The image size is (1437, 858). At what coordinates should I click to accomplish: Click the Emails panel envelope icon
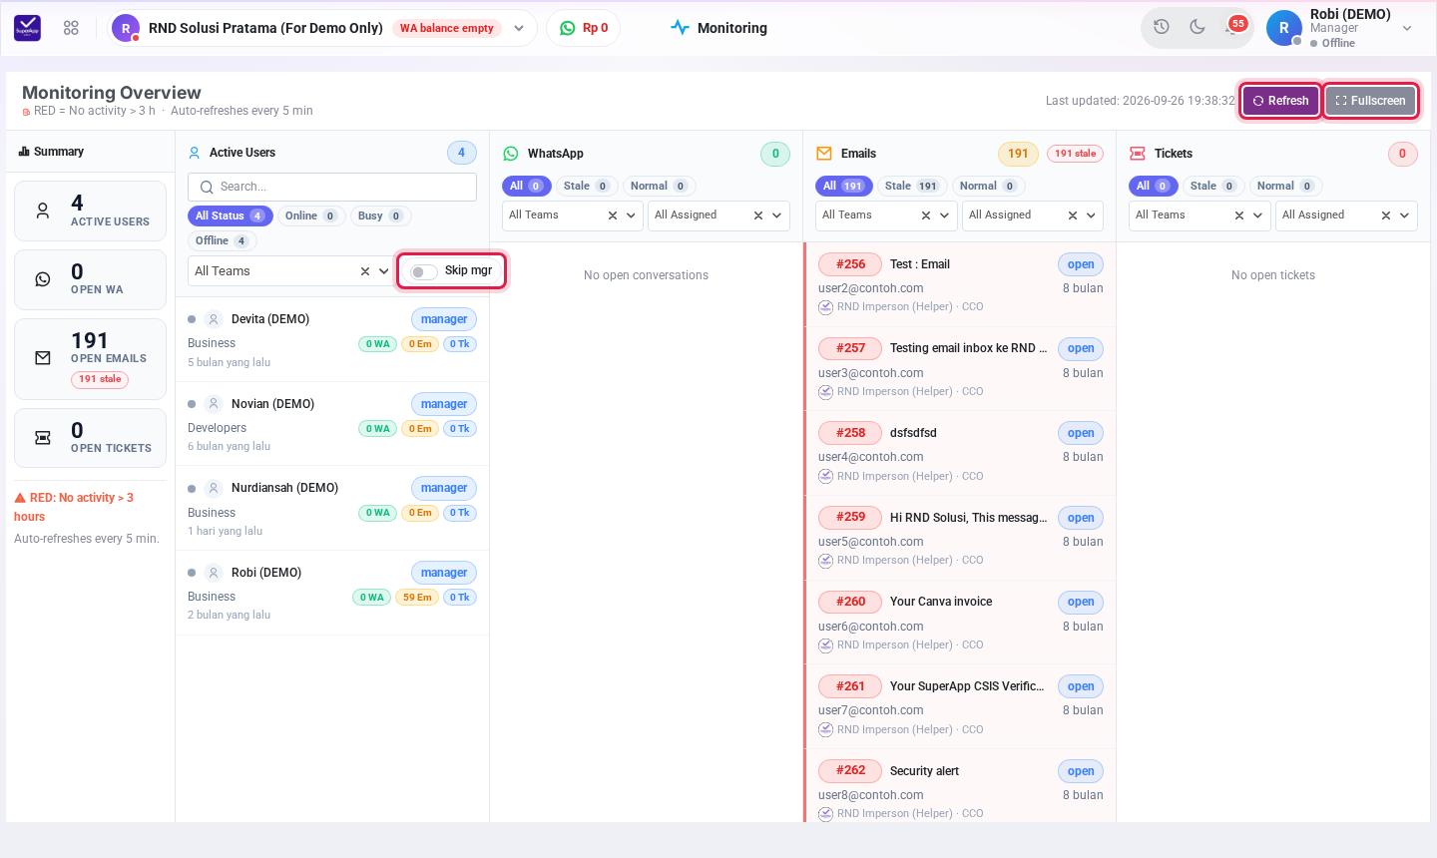point(824,154)
